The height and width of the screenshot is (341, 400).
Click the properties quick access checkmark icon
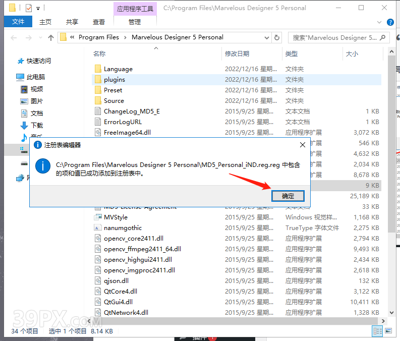(29, 8)
